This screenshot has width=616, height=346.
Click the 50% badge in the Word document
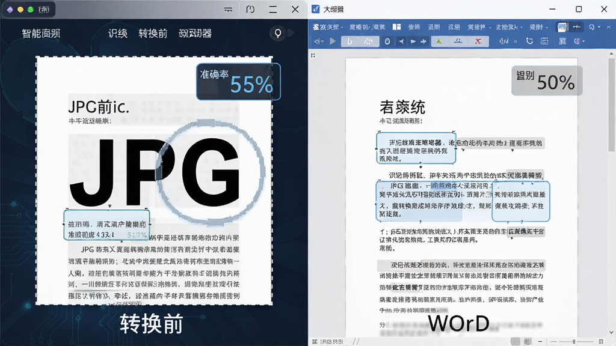point(546,80)
